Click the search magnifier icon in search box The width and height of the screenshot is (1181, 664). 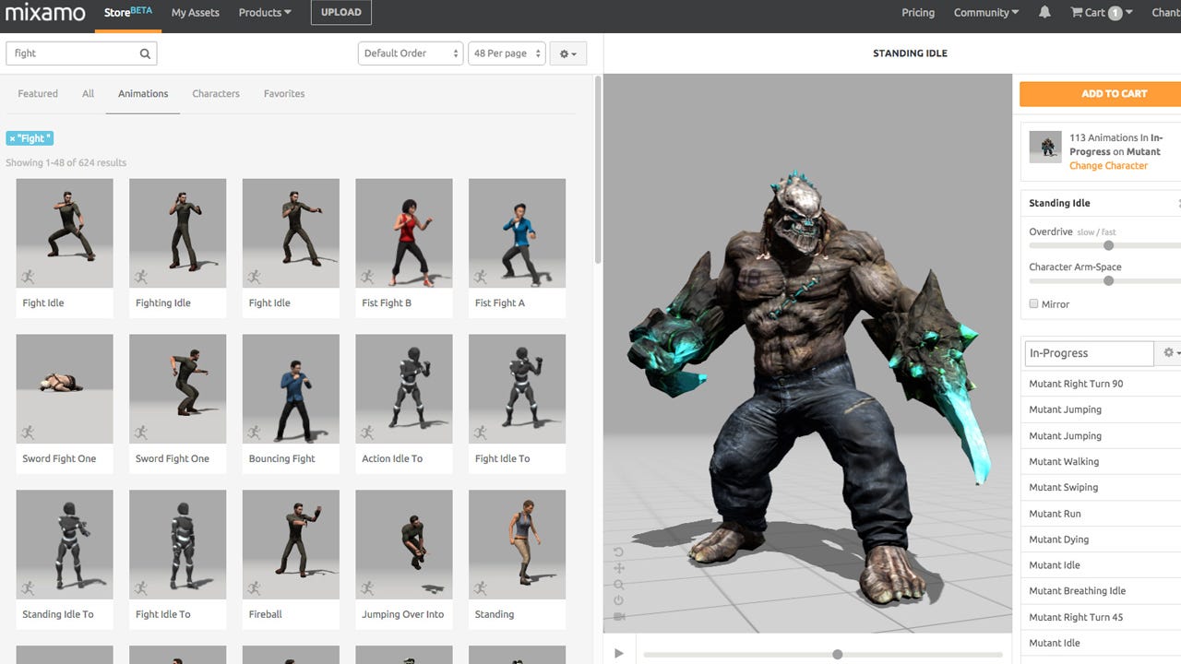(145, 53)
